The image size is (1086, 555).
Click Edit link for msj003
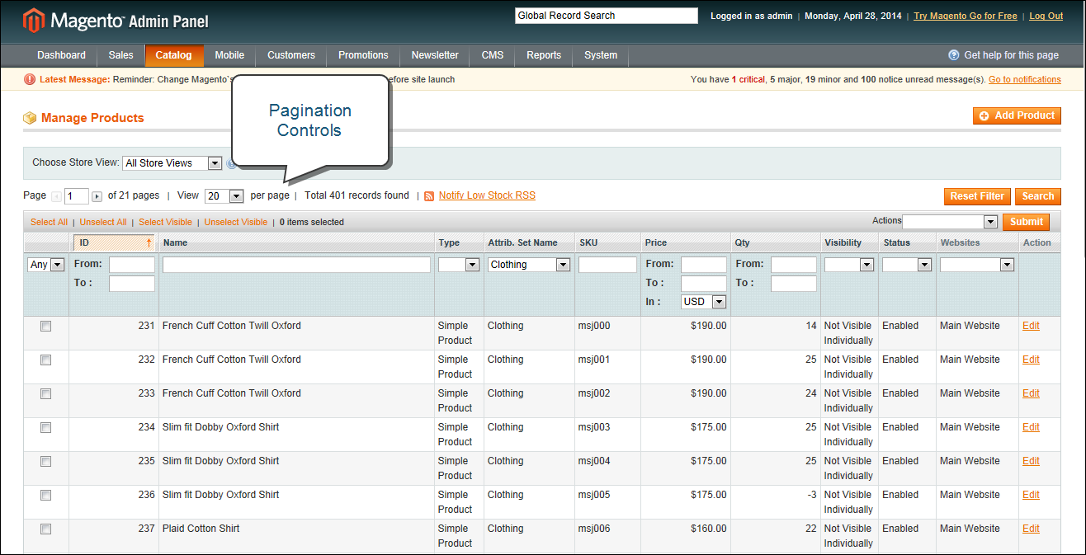1031,427
